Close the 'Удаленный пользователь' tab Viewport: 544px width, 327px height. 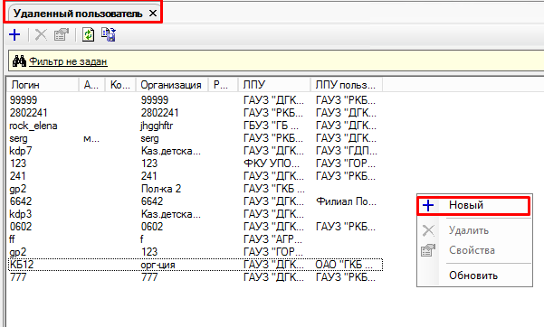pyautogui.click(x=153, y=14)
